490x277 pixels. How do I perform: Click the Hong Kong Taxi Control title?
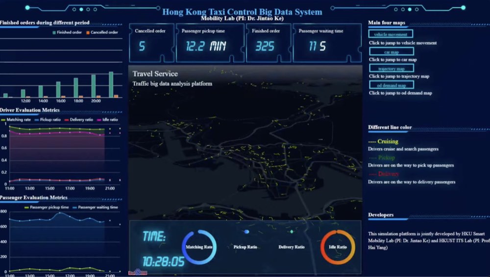click(242, 12)
